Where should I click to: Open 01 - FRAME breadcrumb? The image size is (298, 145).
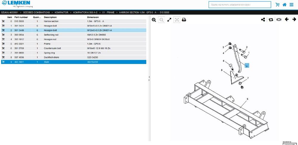click(108, 13)
